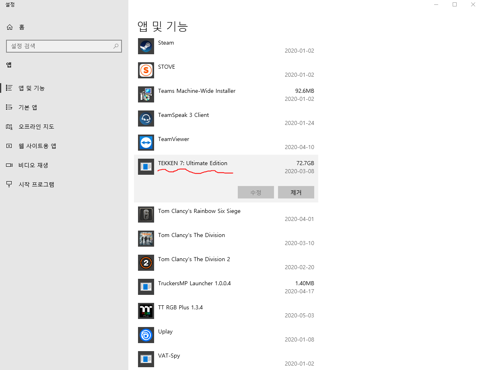Click the TruckersMP Launcher icon

point(146,287)
